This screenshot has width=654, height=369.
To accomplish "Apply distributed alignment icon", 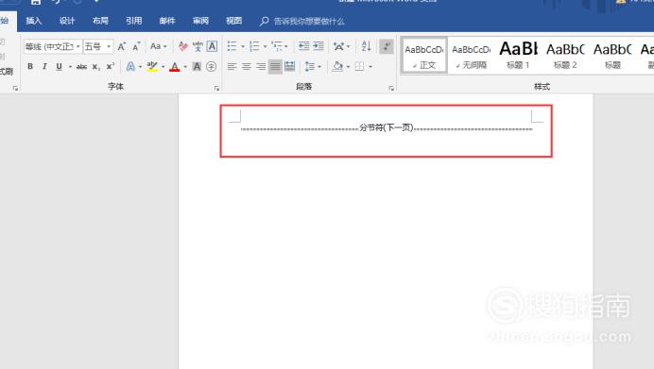I will [x=289, y=67].
